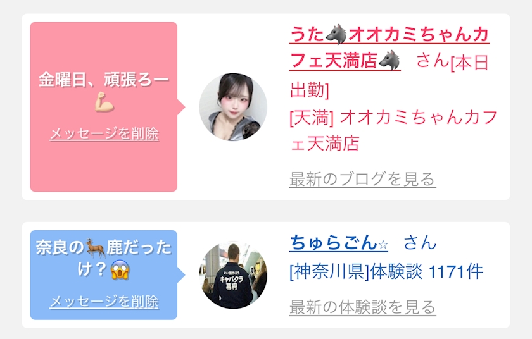View 最新のブログを見る link

(x=363, y=179)
